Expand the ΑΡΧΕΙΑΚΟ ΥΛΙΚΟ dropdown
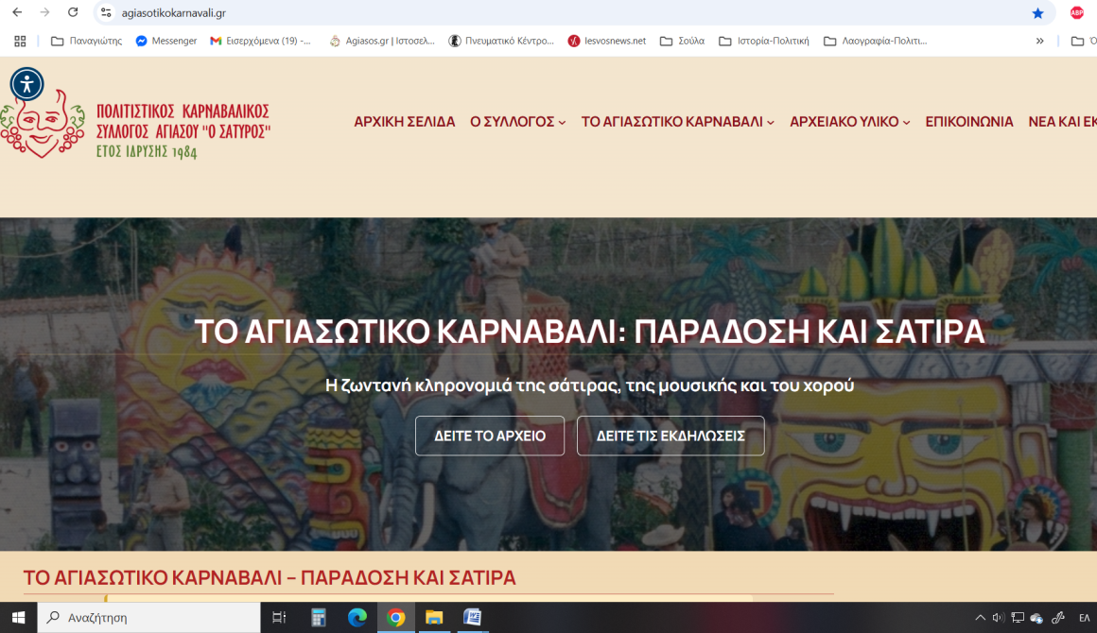The height and width of the screenshot is (633, 1097). [x=849, y=122]
